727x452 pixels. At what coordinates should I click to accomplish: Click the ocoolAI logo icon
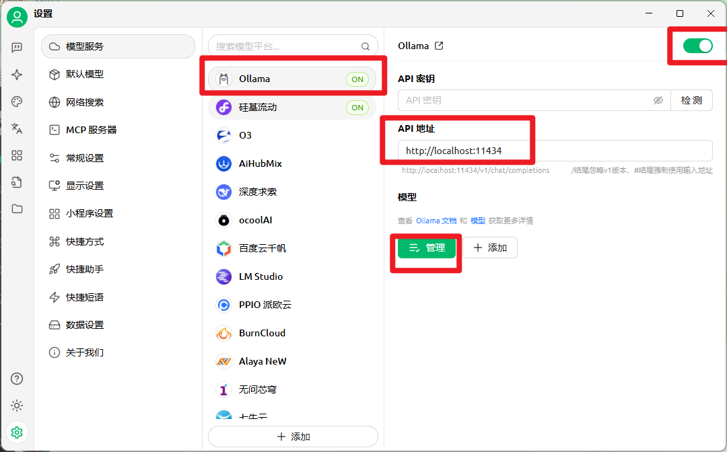224,220
